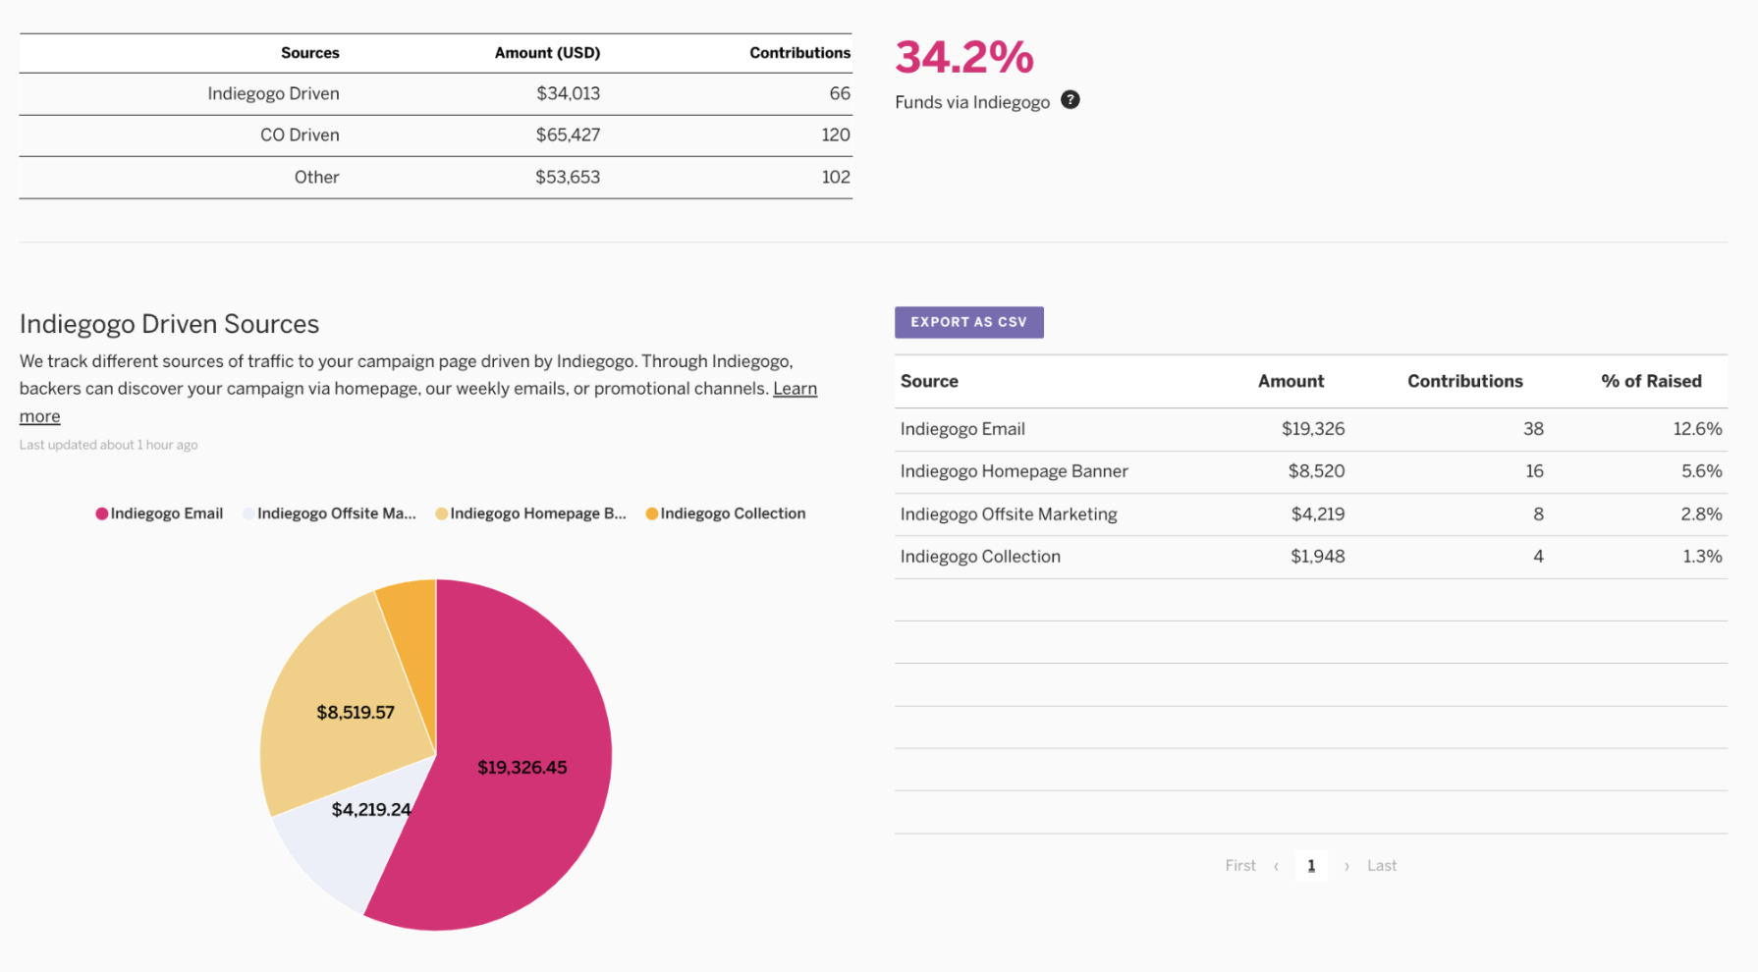Viewport: 1758px width, 972px height.
Task: Click the $19,326 amount cell
Action: pyautogui.click(x=1313, y=429)
